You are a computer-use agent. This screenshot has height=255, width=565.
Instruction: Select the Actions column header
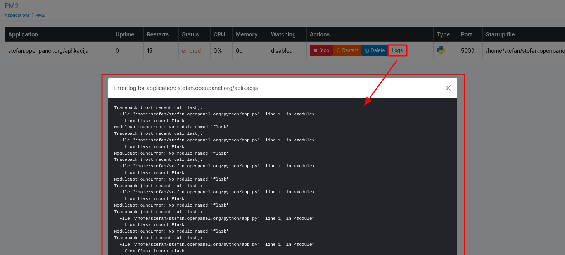coord(370,34)
